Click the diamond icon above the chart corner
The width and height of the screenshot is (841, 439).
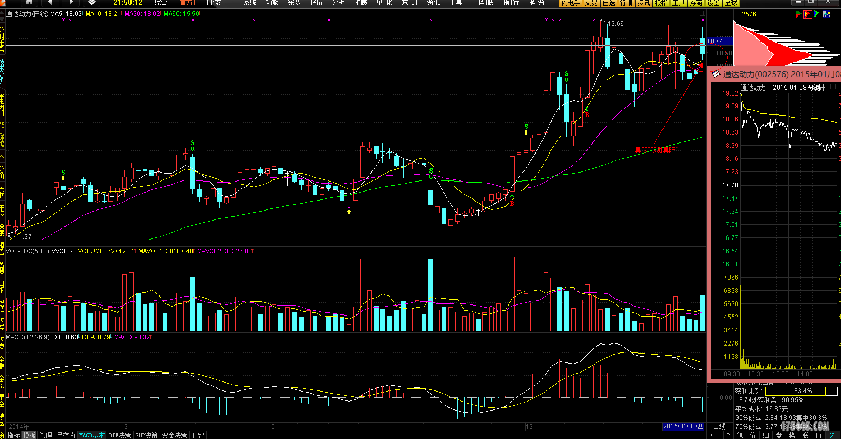coord(696,14)
